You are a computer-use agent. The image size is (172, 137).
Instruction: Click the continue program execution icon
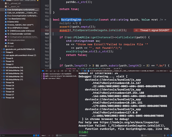[x=47, y=71]
